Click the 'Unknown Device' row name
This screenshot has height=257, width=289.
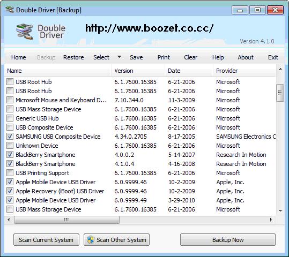click(37, 146)
